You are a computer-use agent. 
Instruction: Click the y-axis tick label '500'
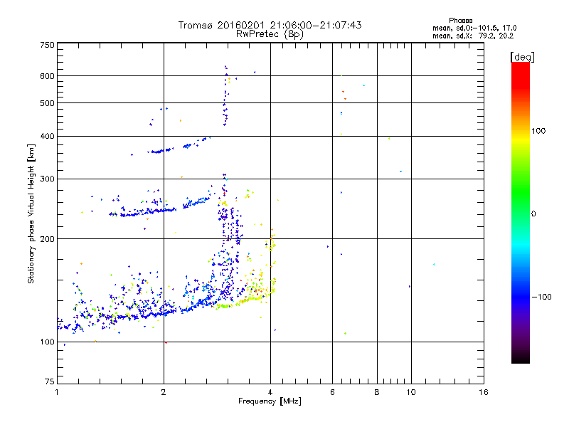click(48, 103)
